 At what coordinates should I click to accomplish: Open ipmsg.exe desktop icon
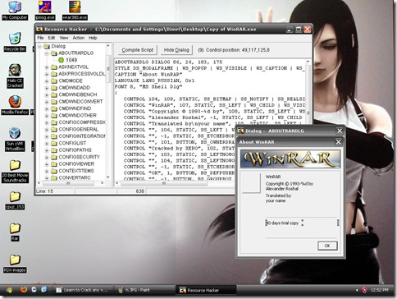[x=45, y=11]
